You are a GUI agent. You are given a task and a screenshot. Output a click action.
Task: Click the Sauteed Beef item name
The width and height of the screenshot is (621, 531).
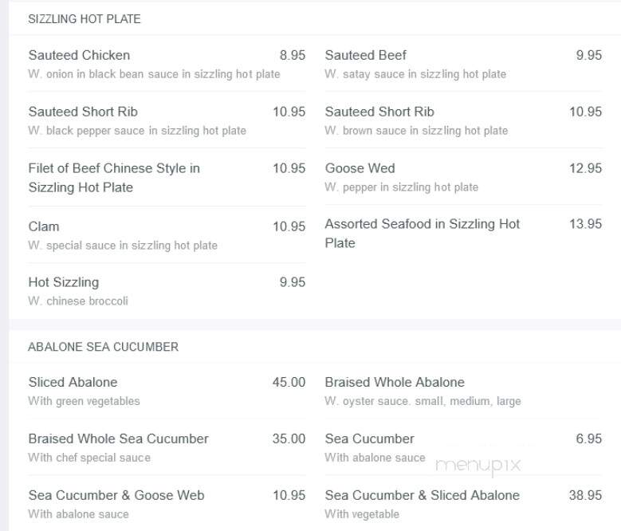(x=366, y=55)
